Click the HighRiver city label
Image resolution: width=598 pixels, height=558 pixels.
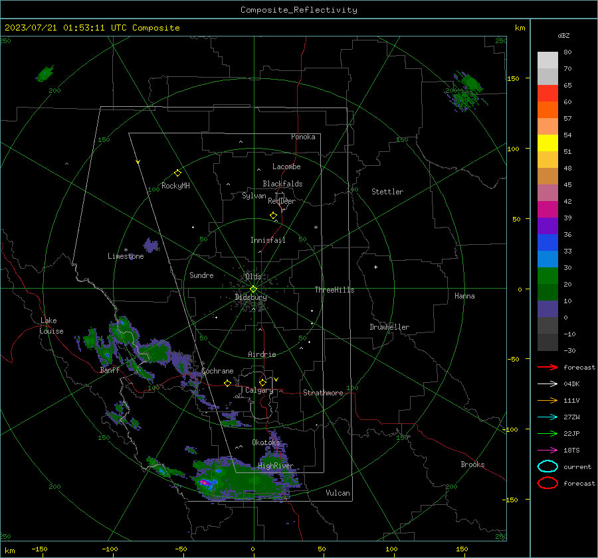coord(276,466)
